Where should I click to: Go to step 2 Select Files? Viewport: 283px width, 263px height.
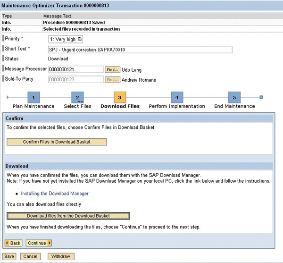[x=77, y=97]
